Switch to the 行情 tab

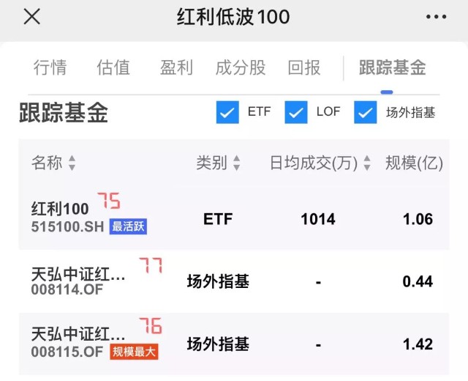click(x=50, y=68)
